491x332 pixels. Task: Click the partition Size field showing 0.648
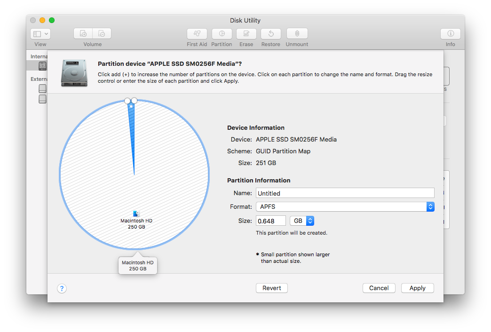(271, 221)
